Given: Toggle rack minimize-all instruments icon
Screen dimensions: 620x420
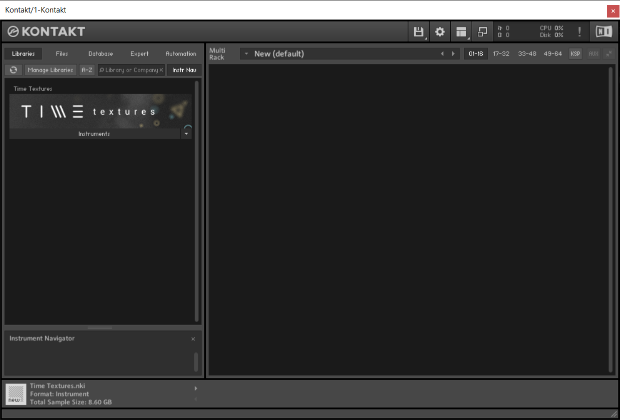Looking at the screenshot, I should coord(609,54).
